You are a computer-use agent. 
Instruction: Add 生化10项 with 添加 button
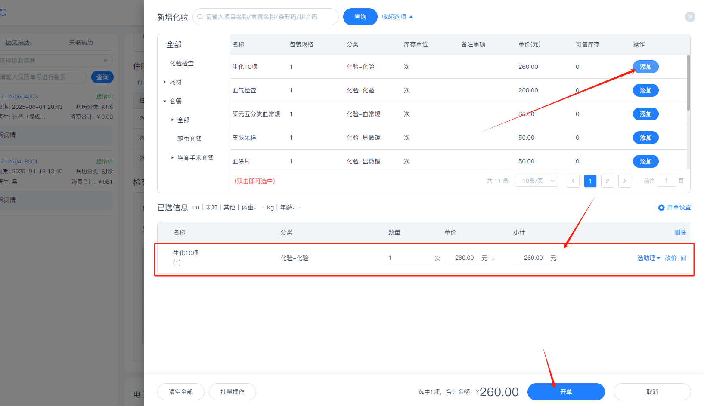(x=646, y=67)
